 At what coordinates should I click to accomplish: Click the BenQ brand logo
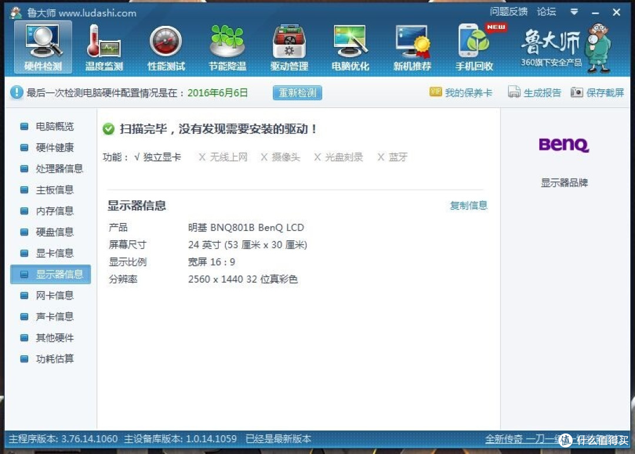pyautogui.click(x=564, y=144)
